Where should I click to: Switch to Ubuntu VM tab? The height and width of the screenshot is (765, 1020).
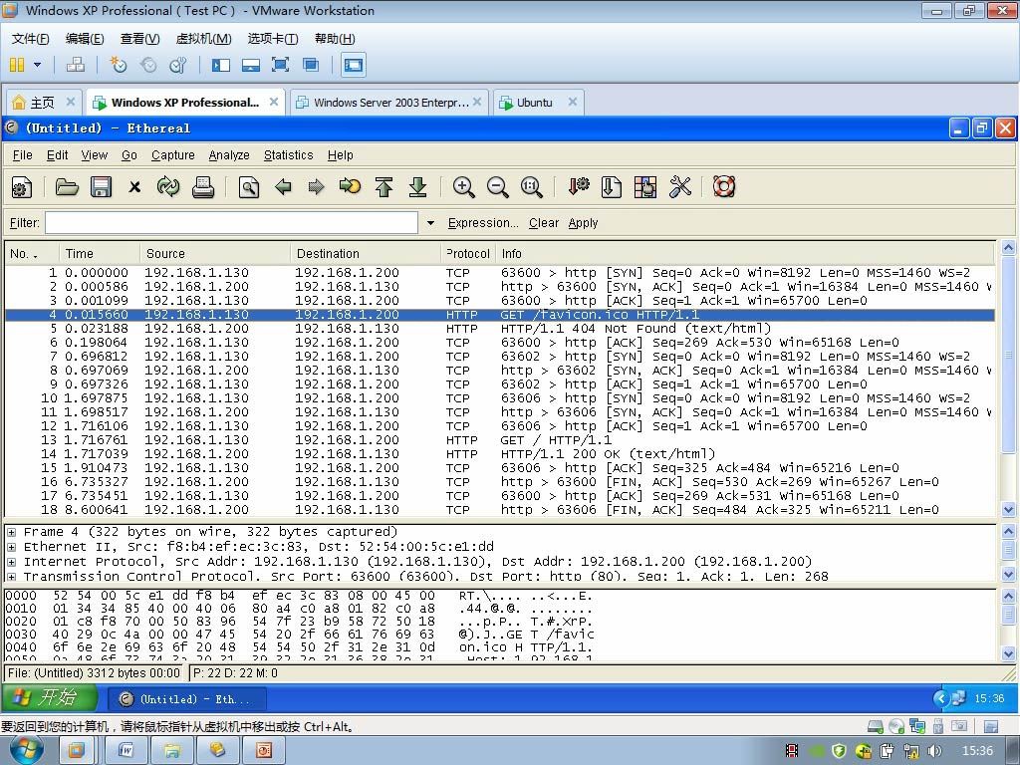coord(538,103)
